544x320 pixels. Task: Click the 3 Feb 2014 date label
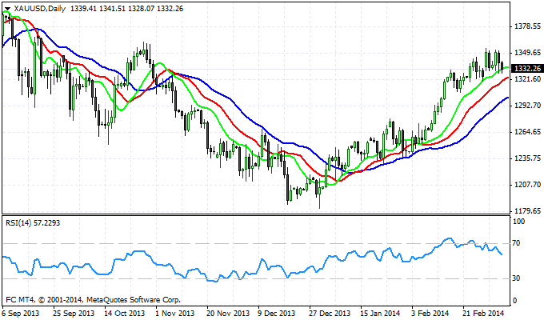430,313
